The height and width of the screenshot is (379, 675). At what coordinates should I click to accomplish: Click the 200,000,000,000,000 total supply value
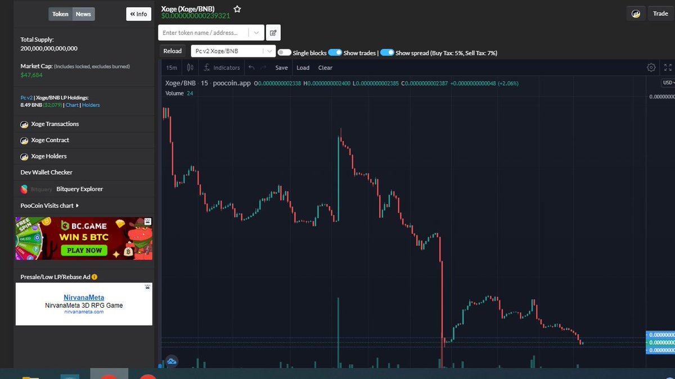click(x=49, y=49)
